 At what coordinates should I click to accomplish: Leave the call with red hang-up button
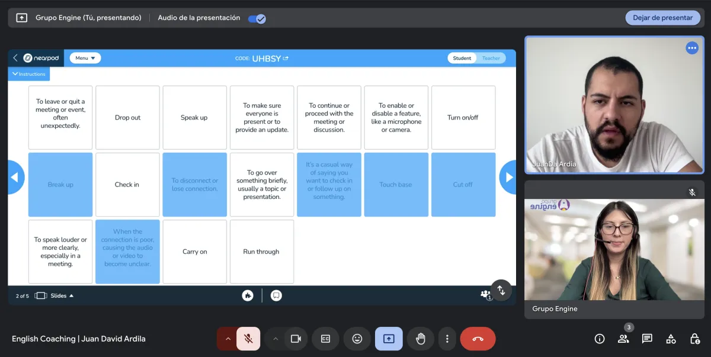[x=478, y=339]
